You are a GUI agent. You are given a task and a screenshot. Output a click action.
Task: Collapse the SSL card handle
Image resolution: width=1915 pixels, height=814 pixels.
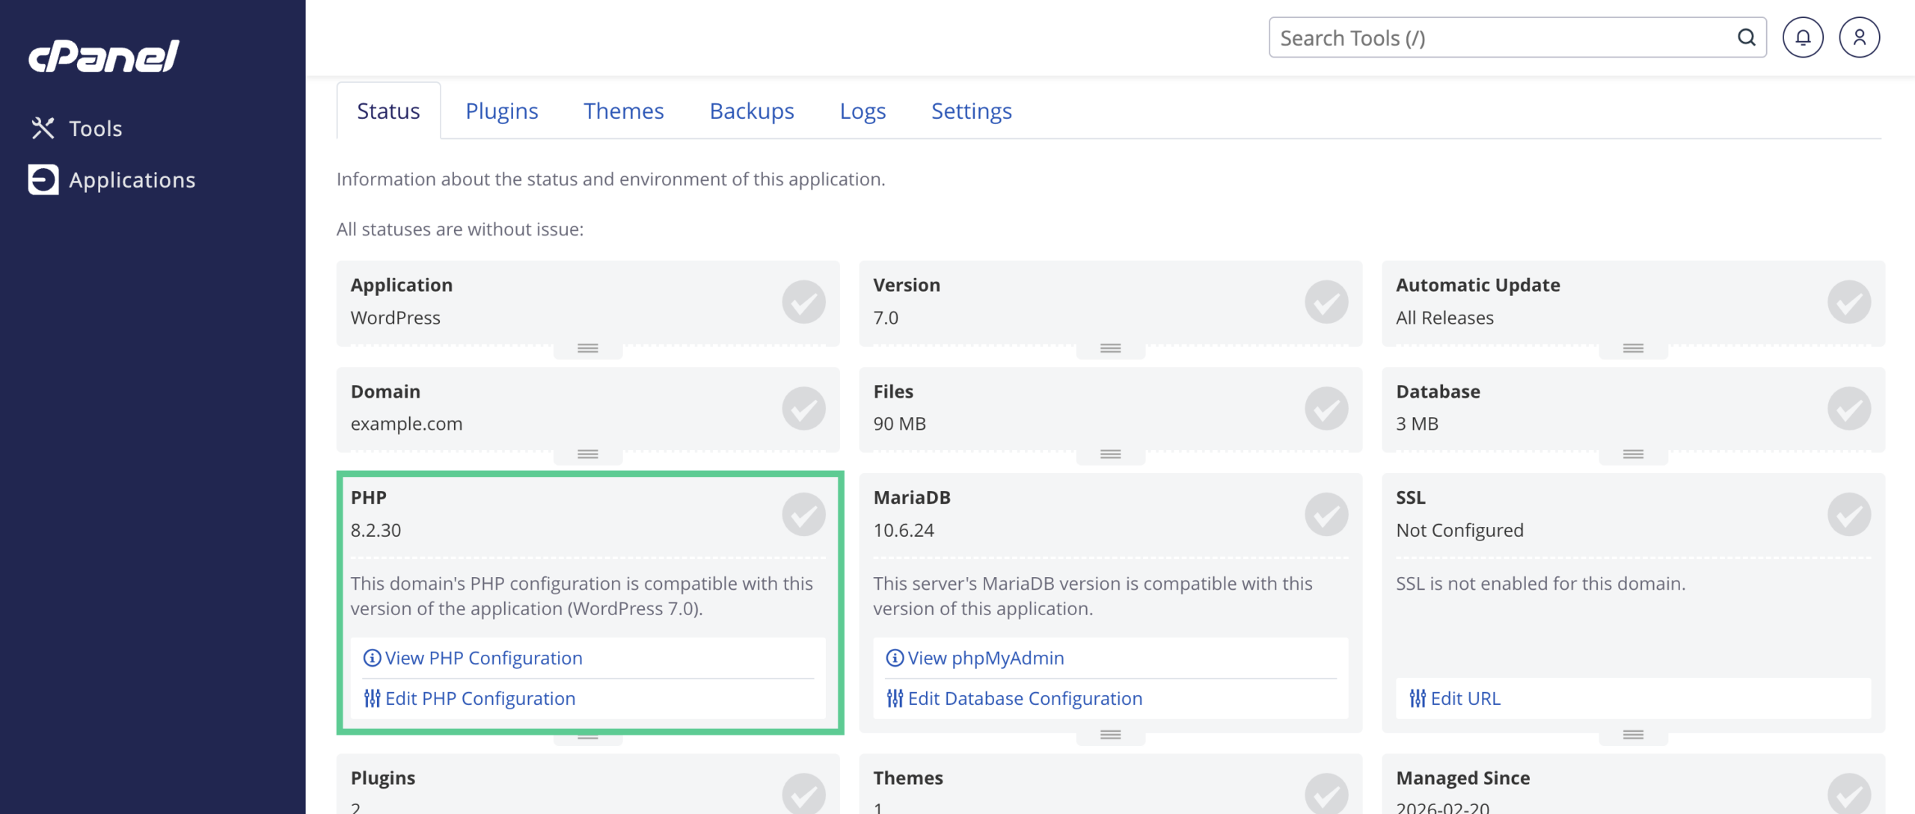pos(1633,736)
